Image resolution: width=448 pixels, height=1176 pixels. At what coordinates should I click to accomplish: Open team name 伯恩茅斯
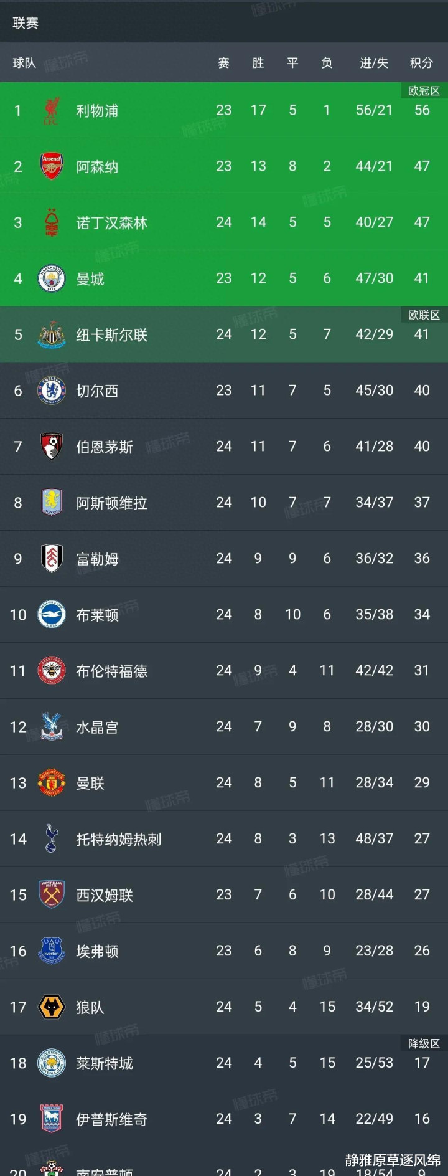pyautogui.click(x=105, y=447)
